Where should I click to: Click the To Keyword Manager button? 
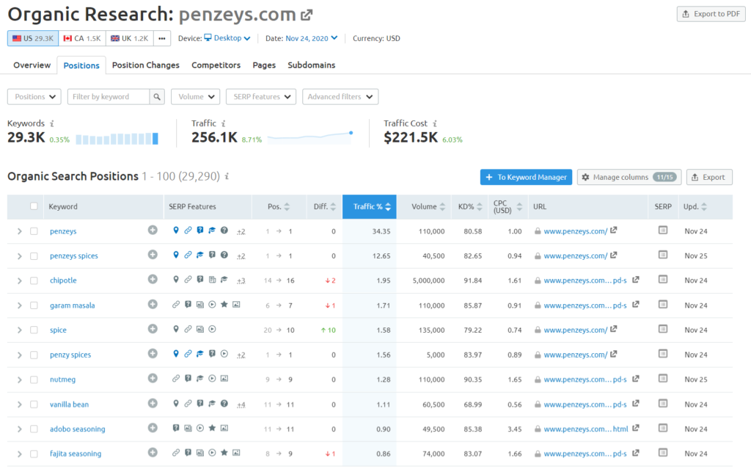pyautogui.click(x=526, y=177)
